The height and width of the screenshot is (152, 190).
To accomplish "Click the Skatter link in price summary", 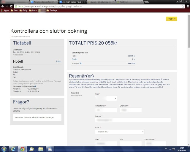I will (x=75, y=59).
